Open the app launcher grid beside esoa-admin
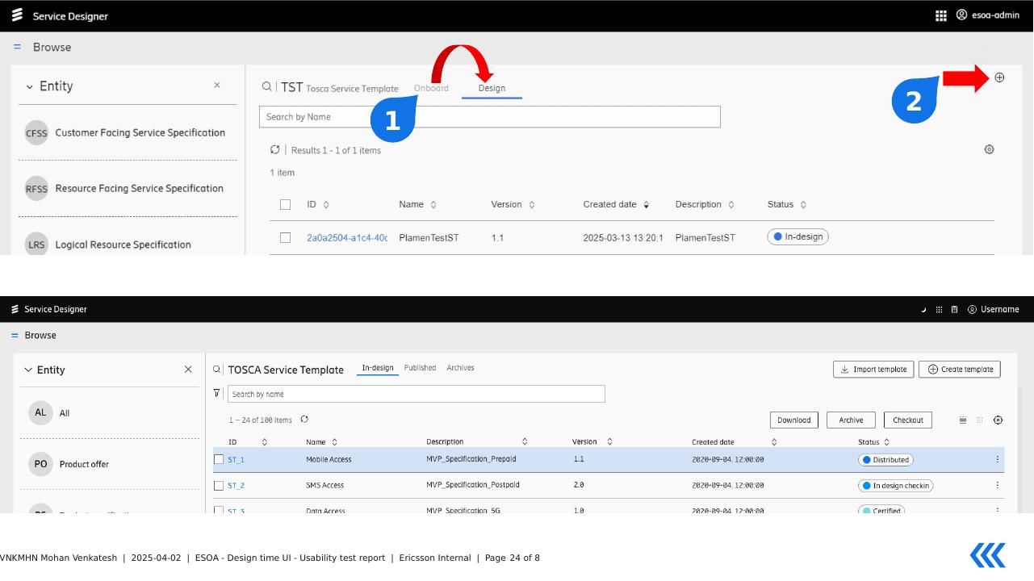1034x581 pixels. [940, 15]
